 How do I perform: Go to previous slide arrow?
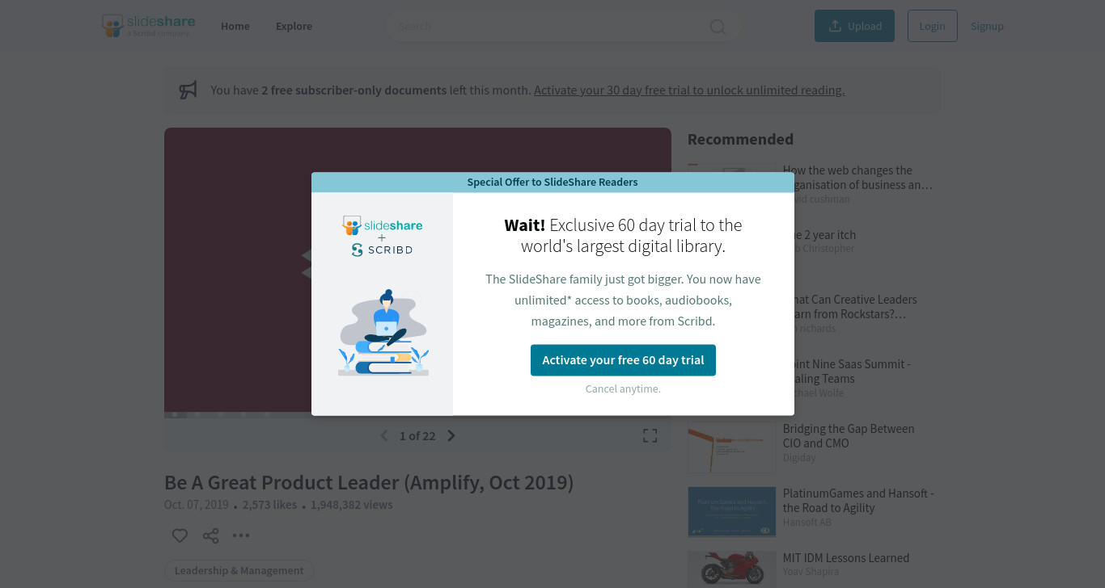(x=384, y=436)
